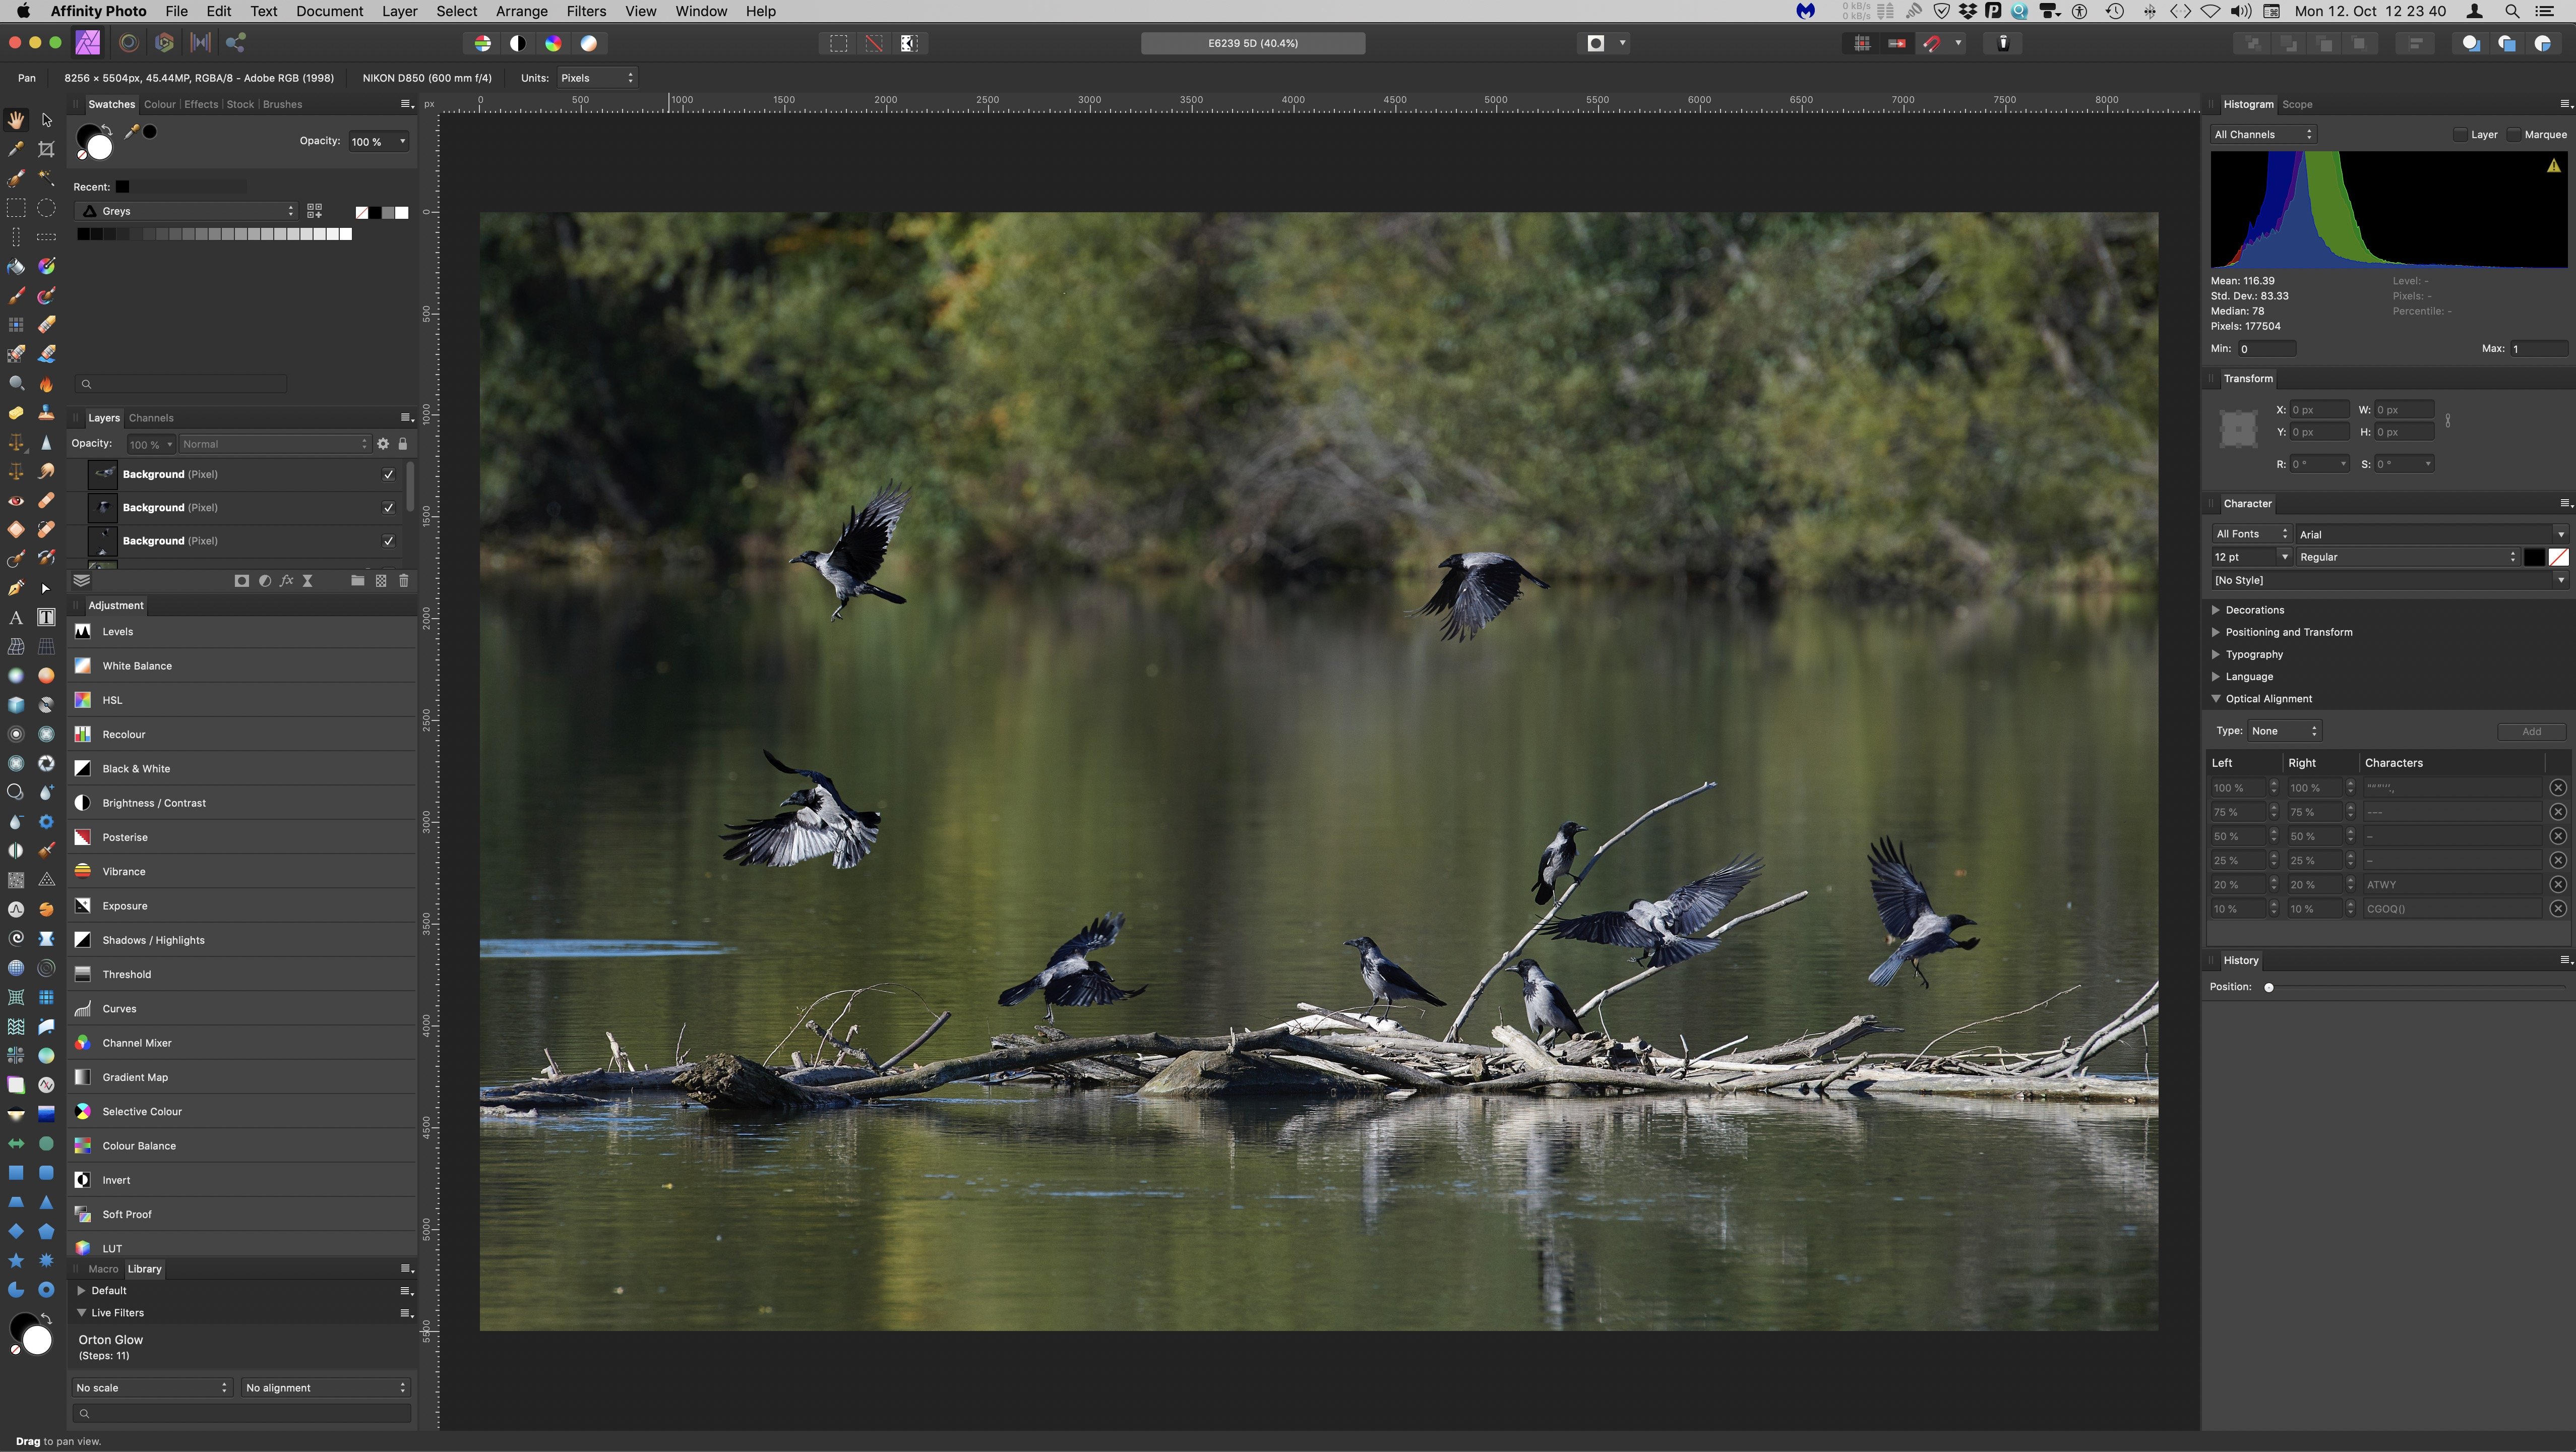Select the Selection Brush tool
This screenshot has height=1452, width=2576.
[x=16, y=178]
